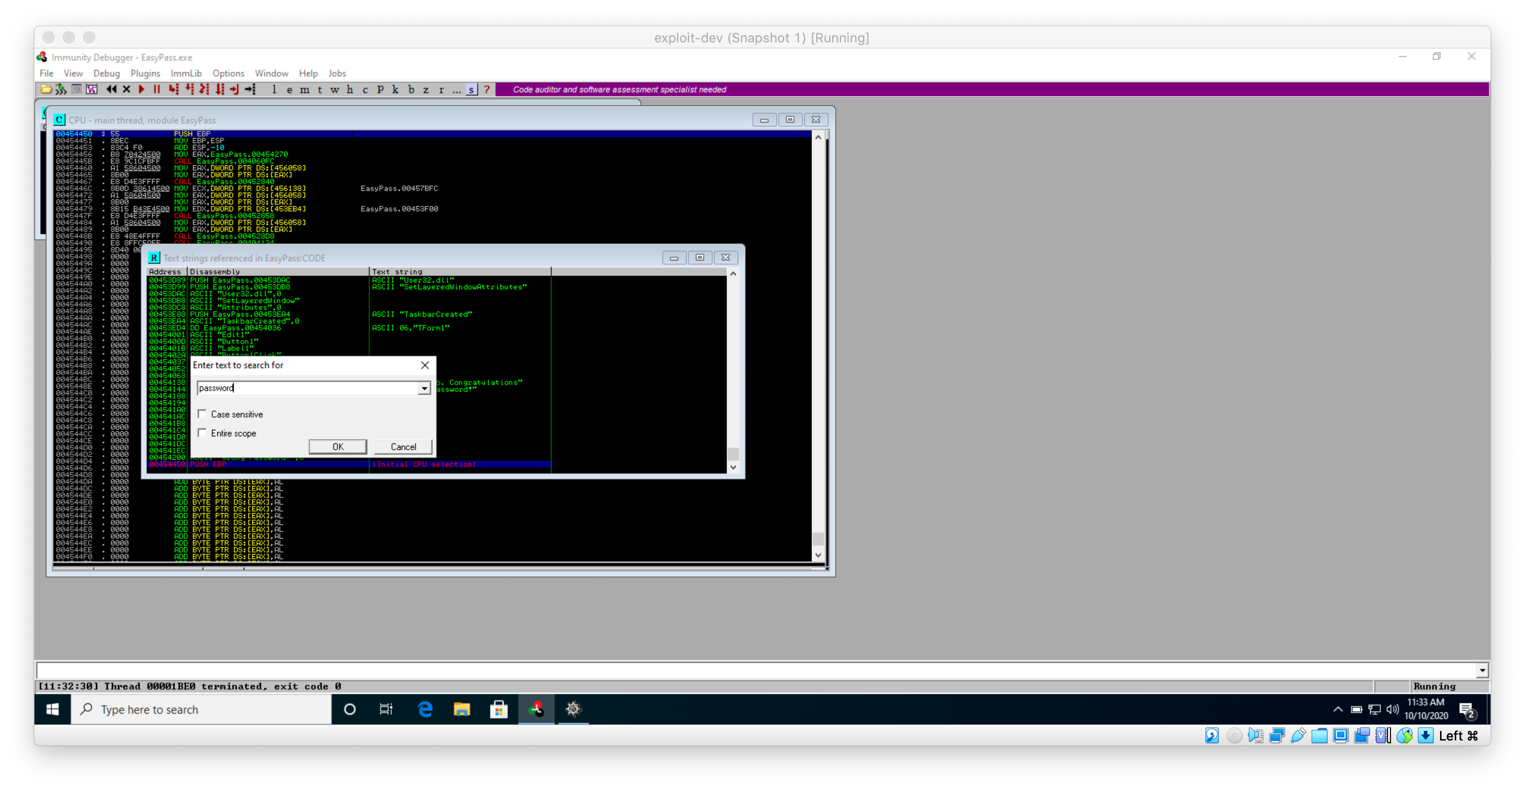Click the Trace over toolbar icon
1525x788 pixels.
(219, 89)
